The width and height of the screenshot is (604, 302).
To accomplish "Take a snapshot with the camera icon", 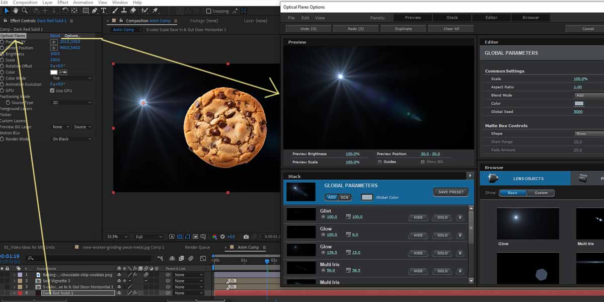I will 246,237.
